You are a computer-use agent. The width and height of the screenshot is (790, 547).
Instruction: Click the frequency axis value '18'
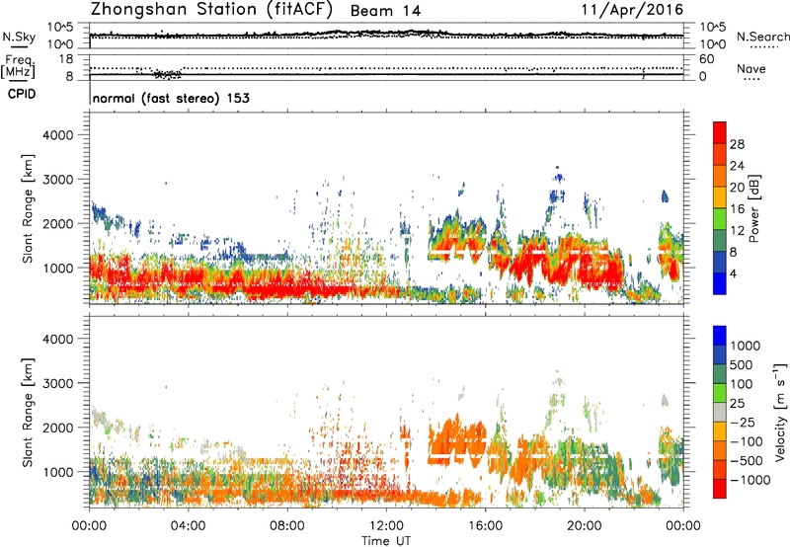pos(66,59)
